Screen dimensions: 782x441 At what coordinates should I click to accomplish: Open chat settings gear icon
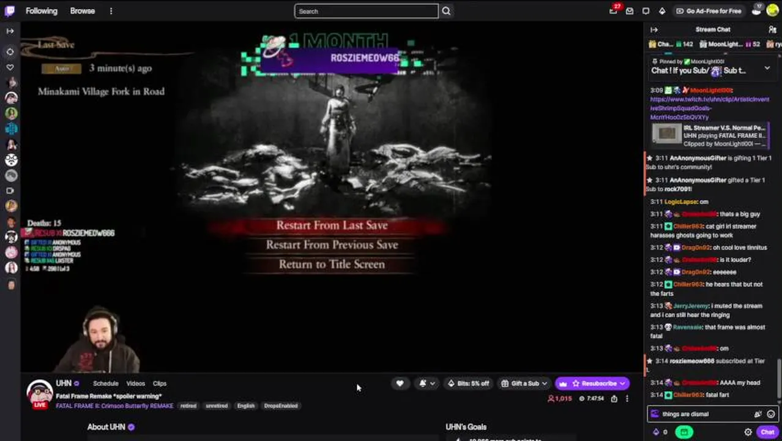pos(748,432)
